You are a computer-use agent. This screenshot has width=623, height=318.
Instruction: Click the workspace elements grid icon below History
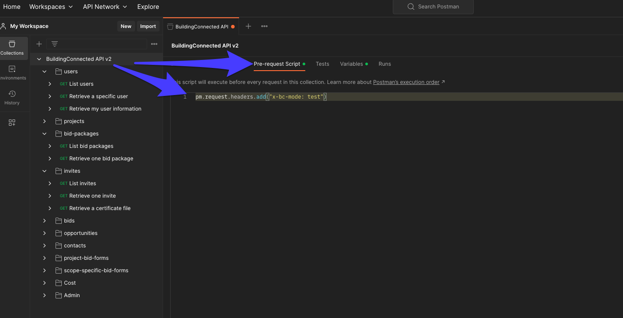pos(12,122)
